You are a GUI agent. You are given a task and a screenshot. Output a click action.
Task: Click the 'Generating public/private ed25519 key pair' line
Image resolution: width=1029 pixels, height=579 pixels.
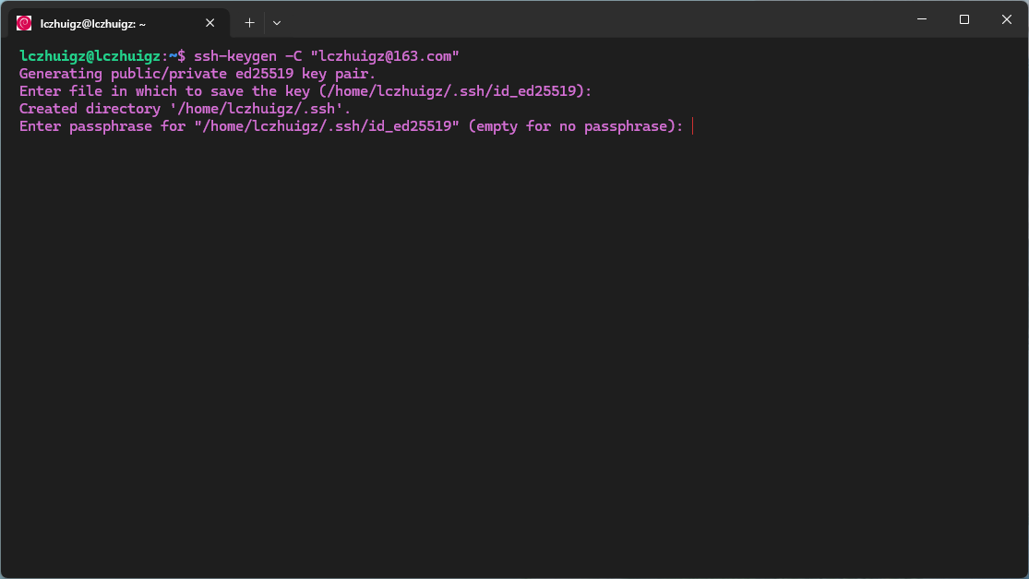[x=197, y=74]
